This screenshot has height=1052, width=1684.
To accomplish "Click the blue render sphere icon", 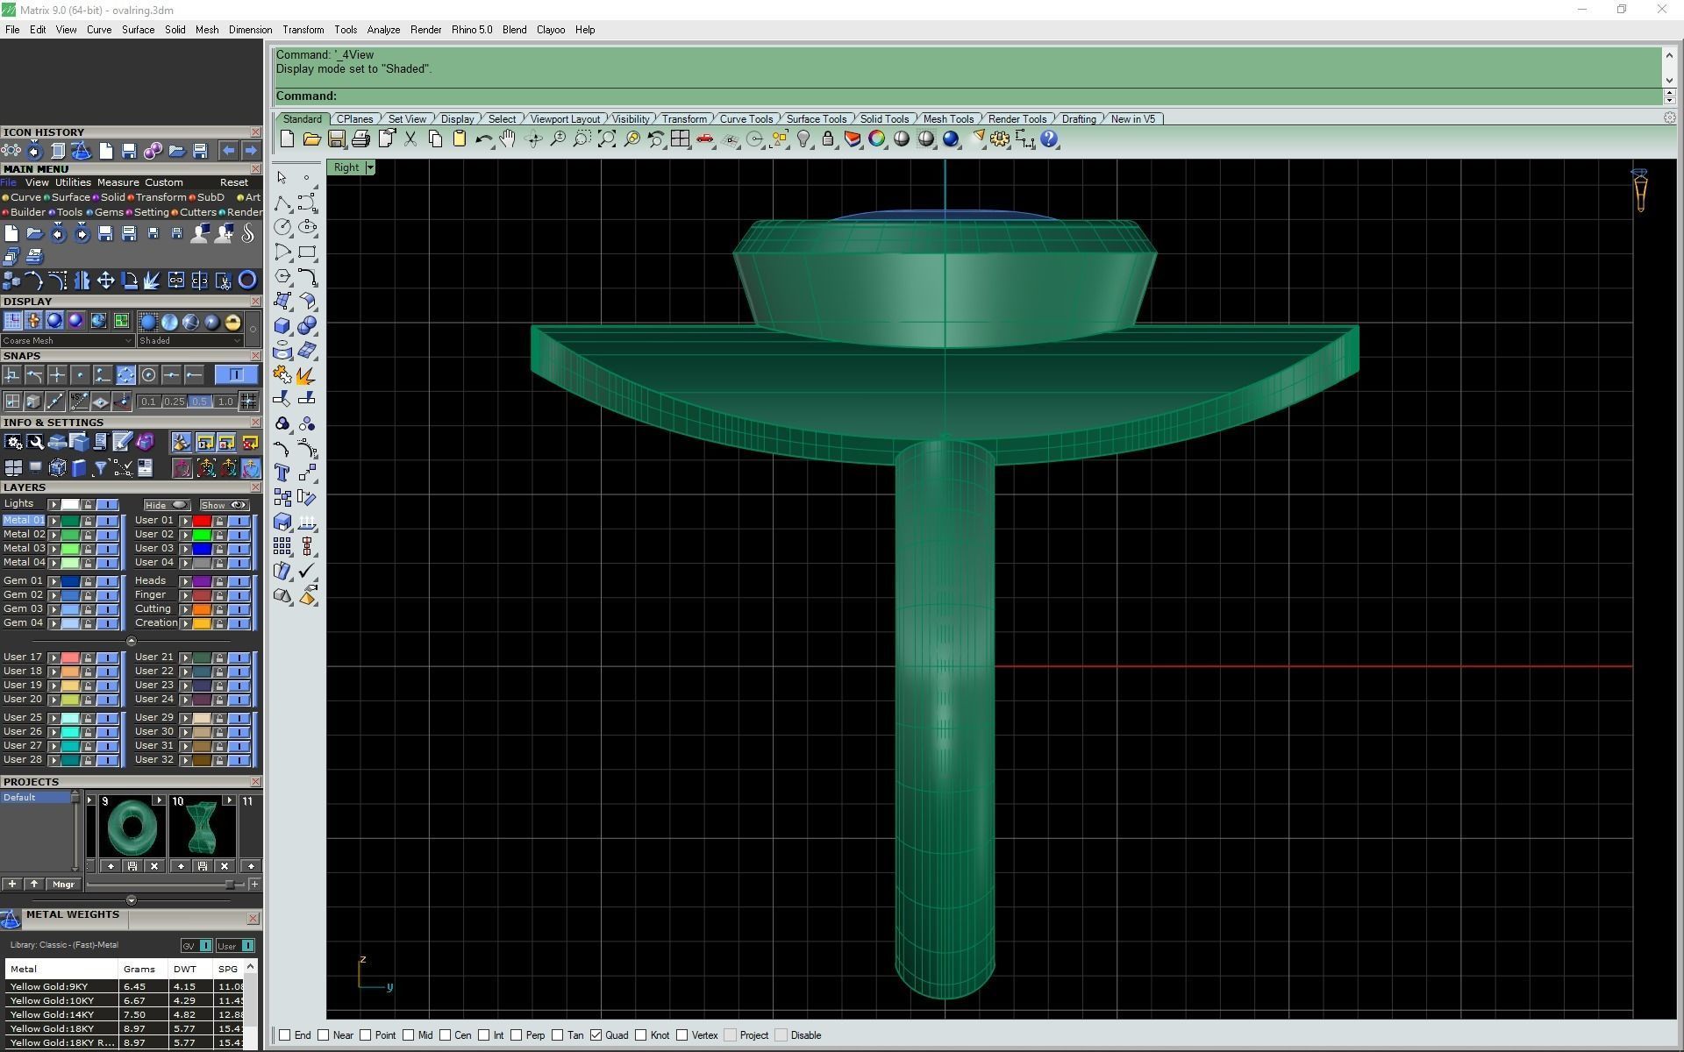I will [951, 139].
